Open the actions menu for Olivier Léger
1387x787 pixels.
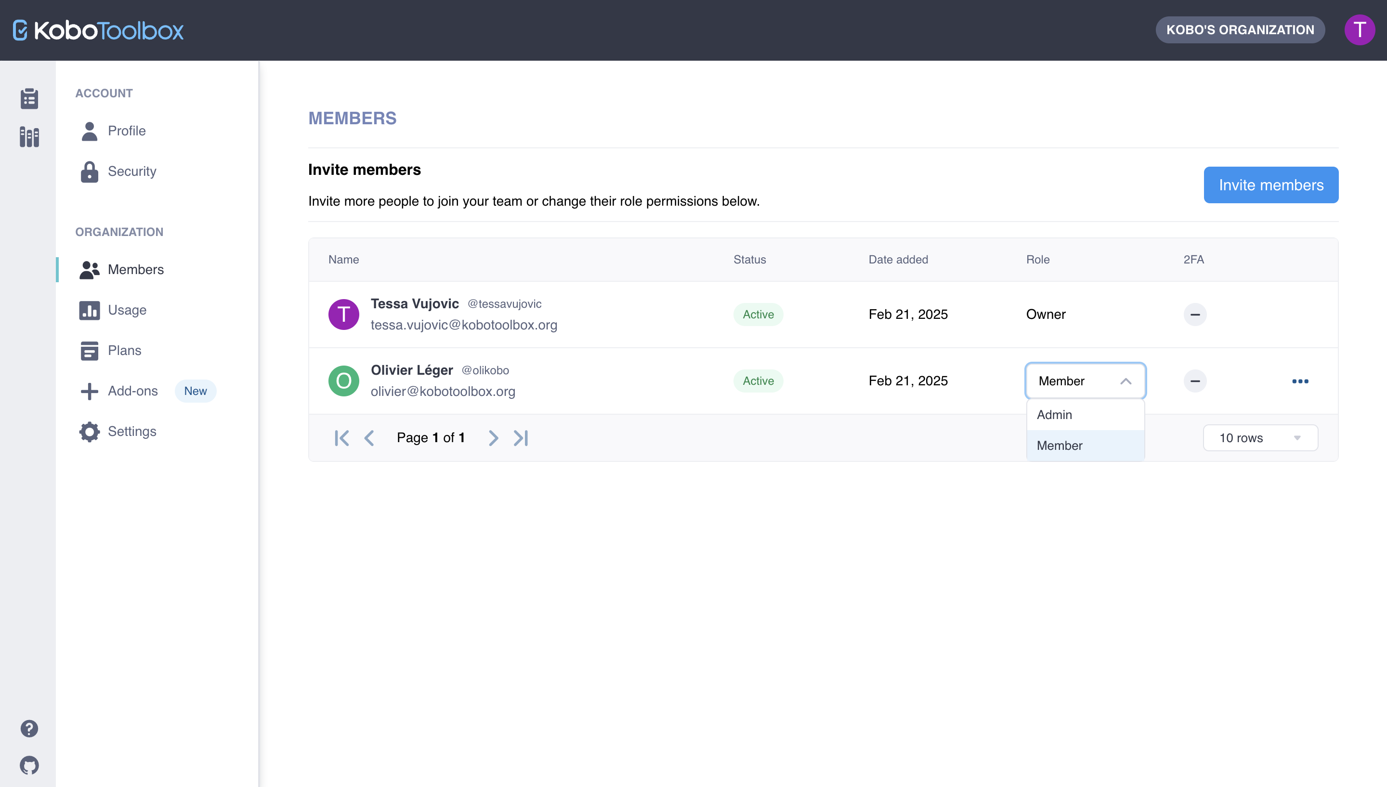tap(1300, 381)
